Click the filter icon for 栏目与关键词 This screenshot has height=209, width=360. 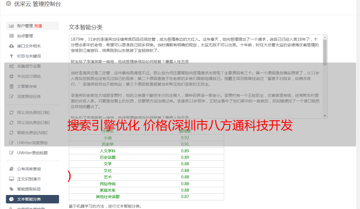coord(12,56)
